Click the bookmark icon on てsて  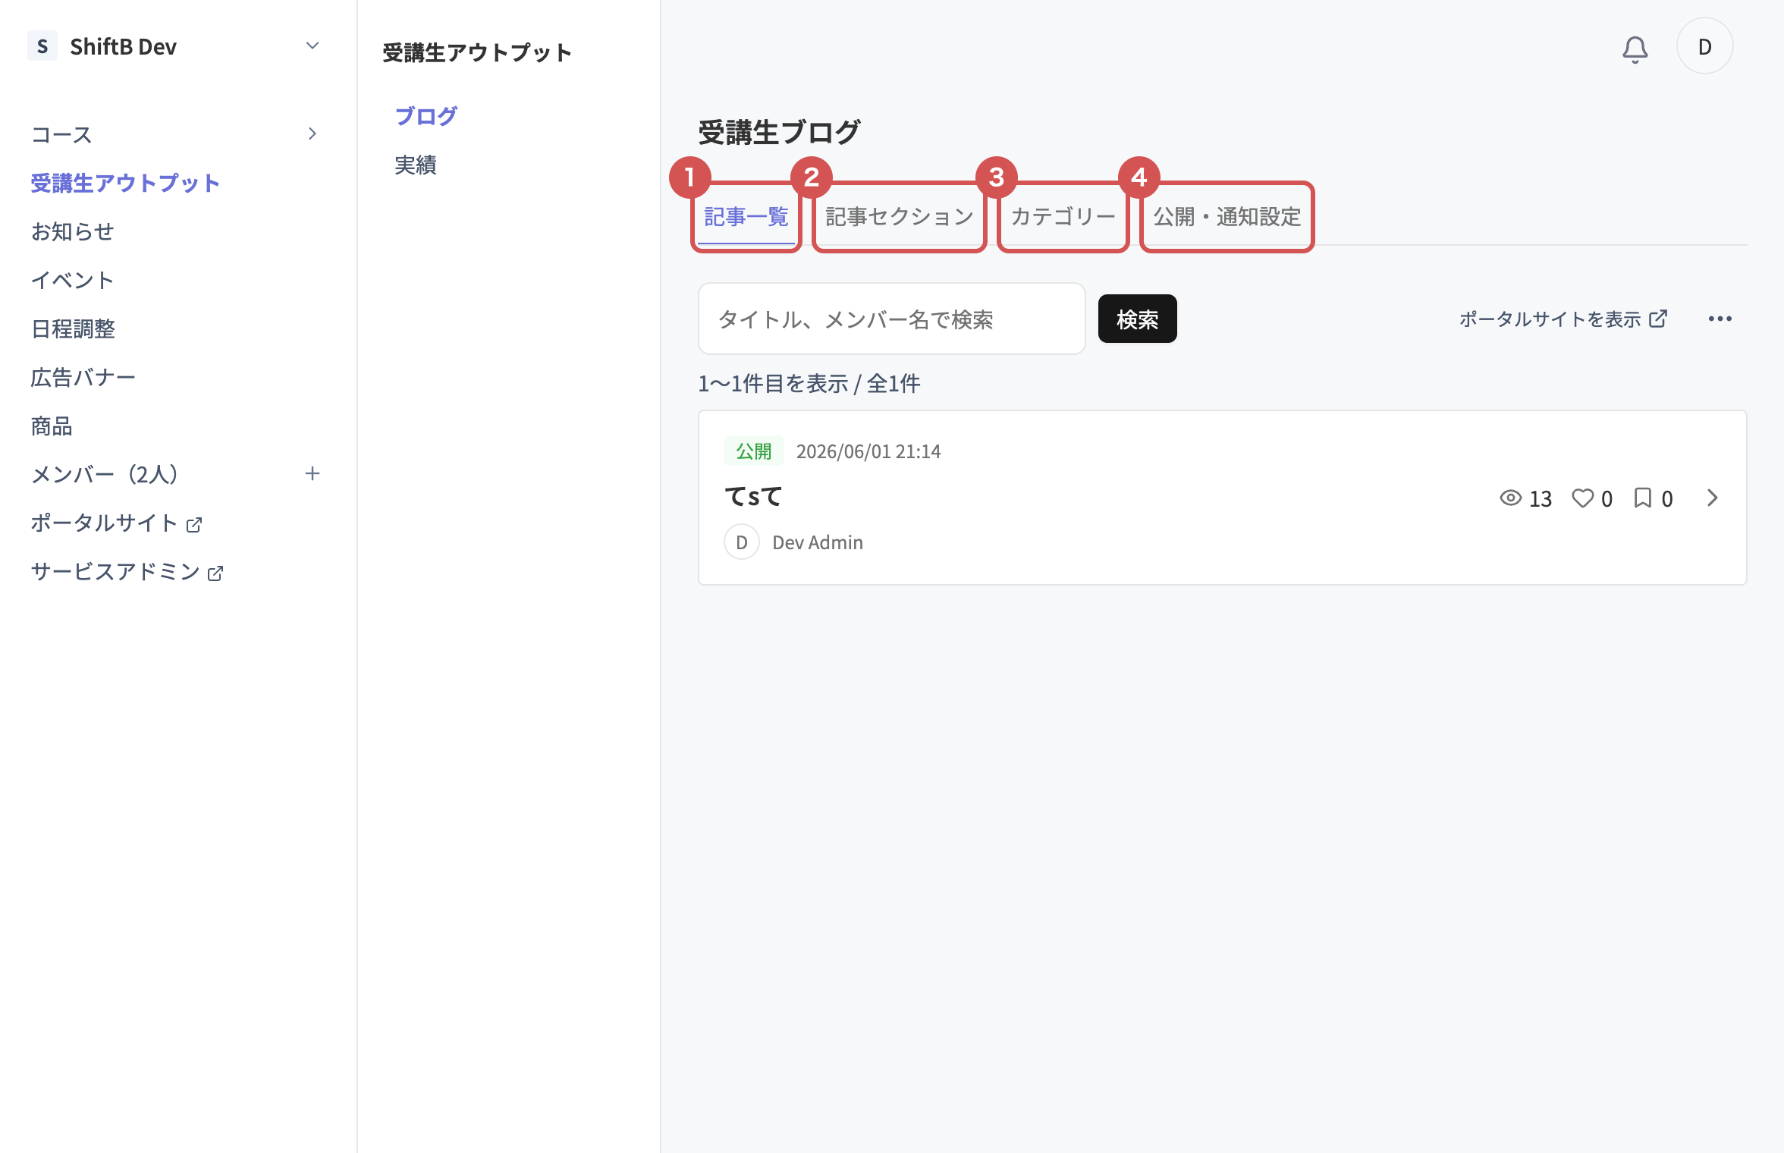pyautogui.click(x=1643, y=498)
